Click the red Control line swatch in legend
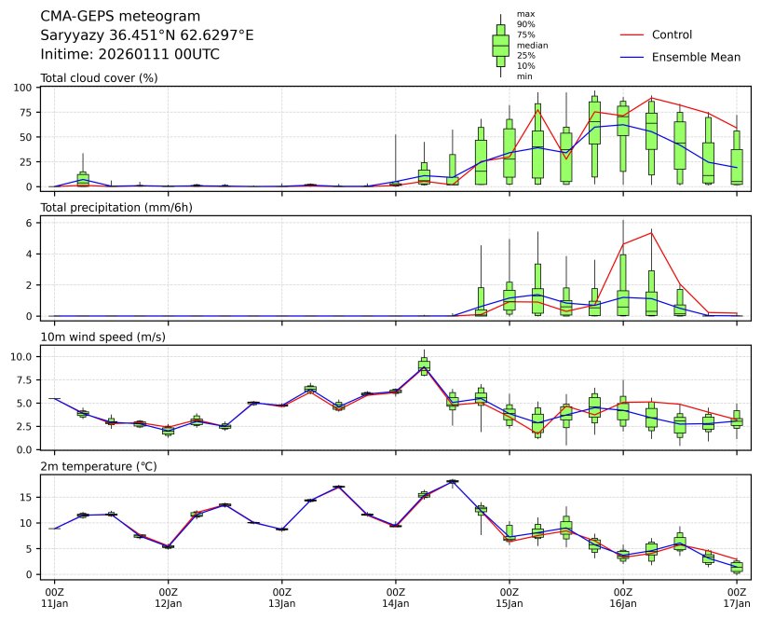Screen dimensions: 761x619 (632, 35)
